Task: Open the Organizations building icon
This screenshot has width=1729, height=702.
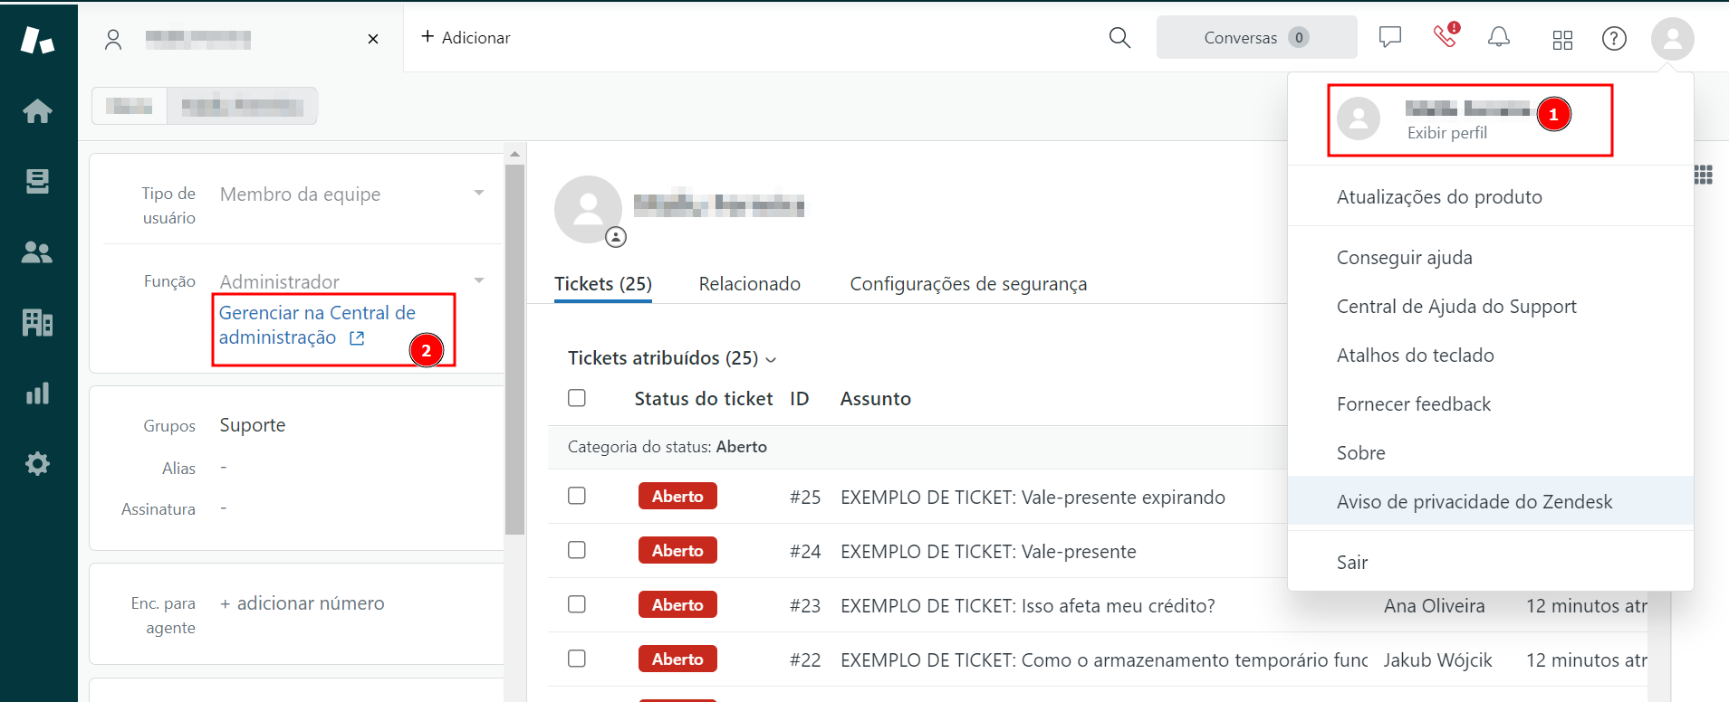Action: tap(37, 323)
